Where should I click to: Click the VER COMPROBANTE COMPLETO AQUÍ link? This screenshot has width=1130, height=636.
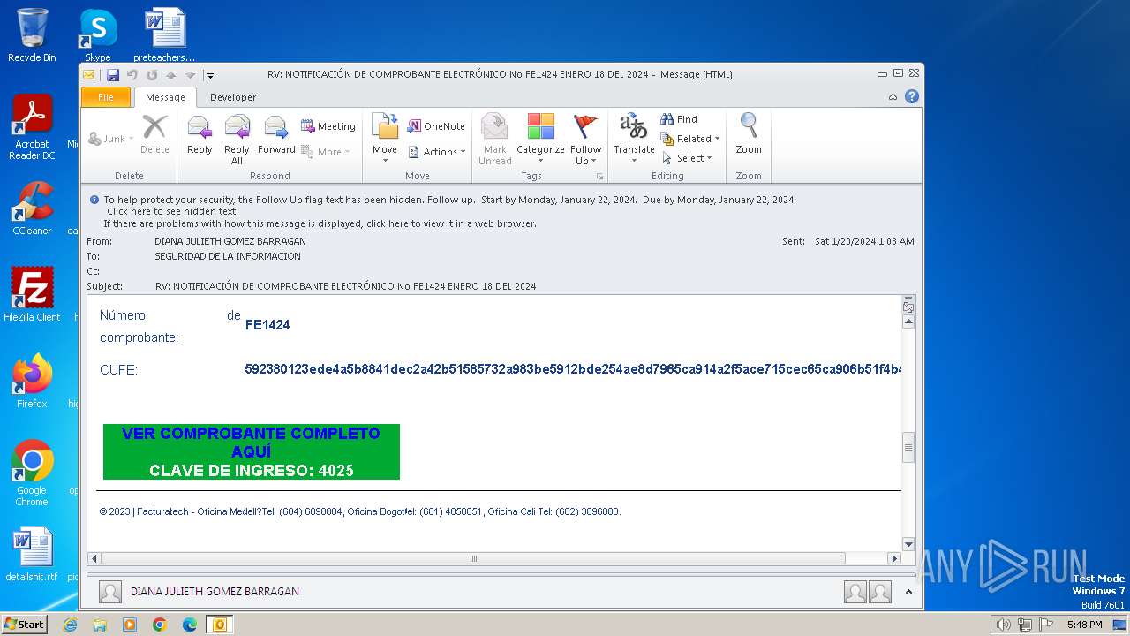pyautogui.click(x=251, y=442)
